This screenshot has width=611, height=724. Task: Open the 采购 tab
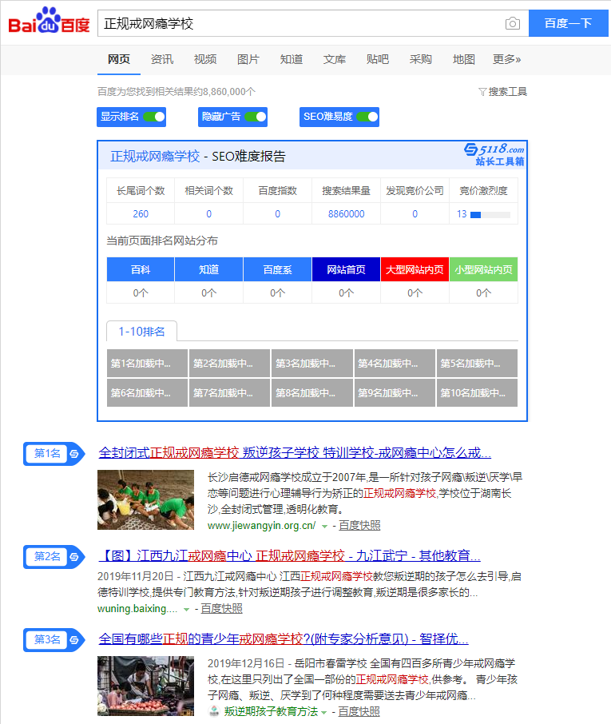420,60
